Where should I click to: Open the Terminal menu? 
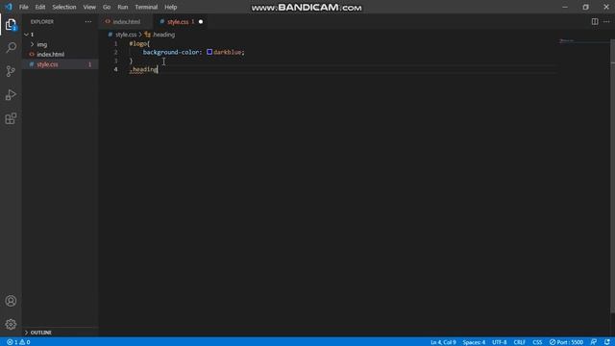pos(146,7)
